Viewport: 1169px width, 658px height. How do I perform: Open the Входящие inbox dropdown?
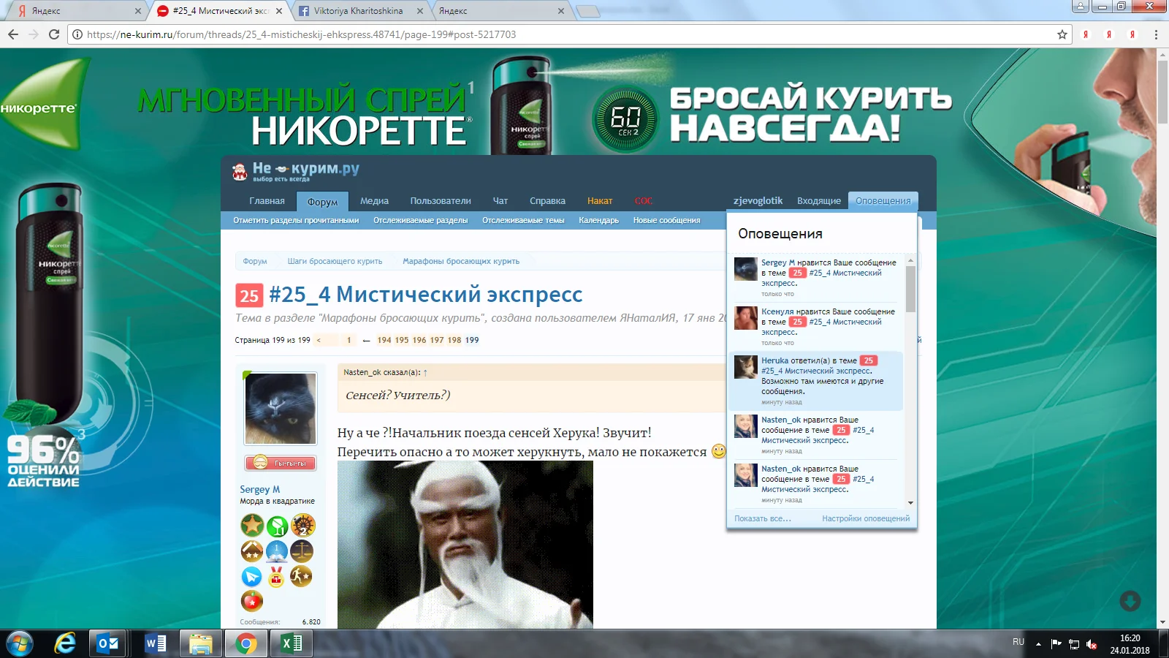tap(818, 201)
